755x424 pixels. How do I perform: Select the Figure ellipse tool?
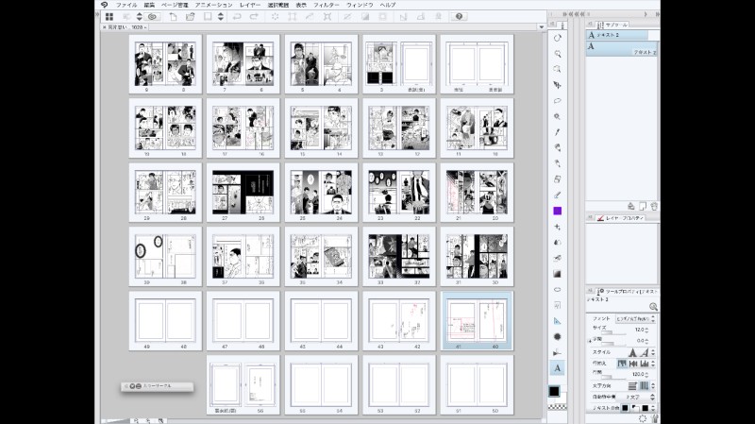coord(557,289)
